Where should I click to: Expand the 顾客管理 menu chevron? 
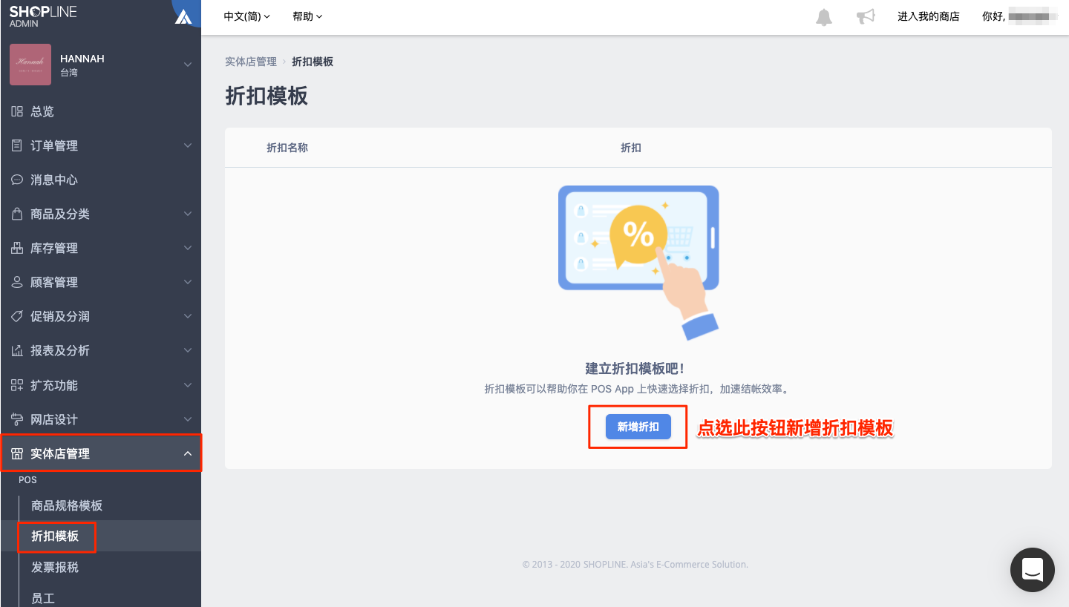pyautogui.click(x=188, y=282)
